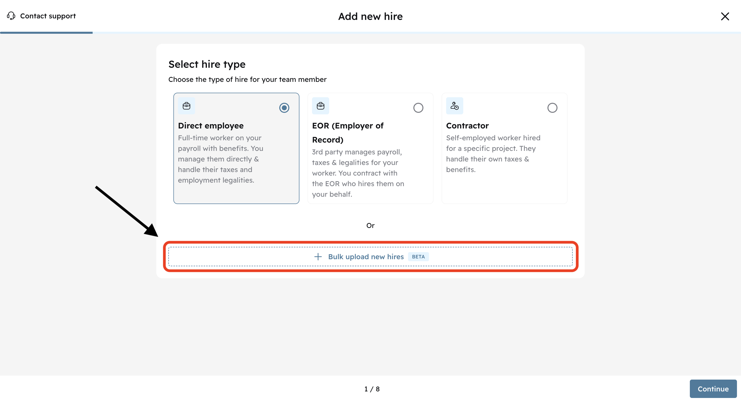The image size is (741, 402).
Task: Select the Contractor radio button
Action: point(552,108)
